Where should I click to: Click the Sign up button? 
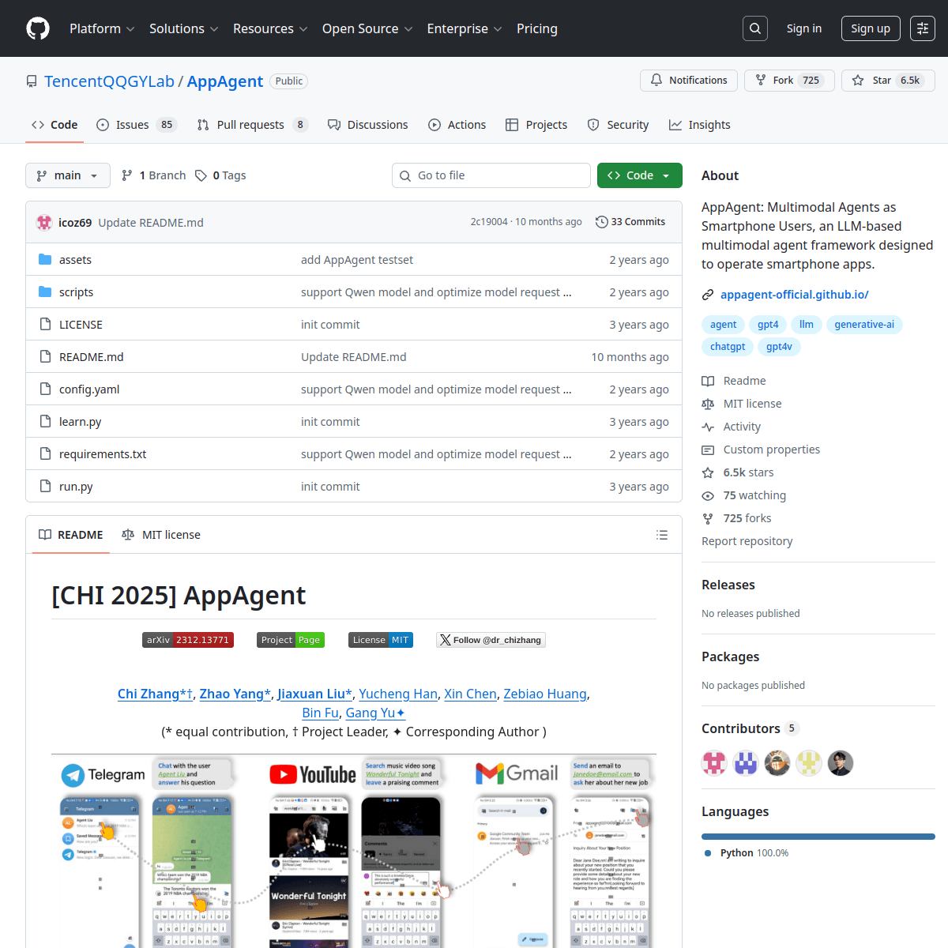871,28
